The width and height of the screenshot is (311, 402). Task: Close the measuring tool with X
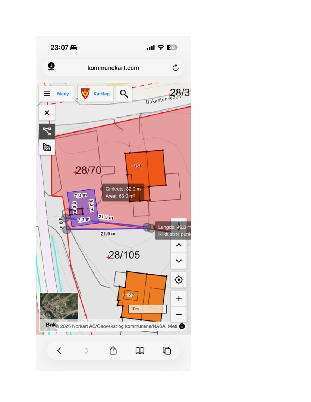click(47, 113)
